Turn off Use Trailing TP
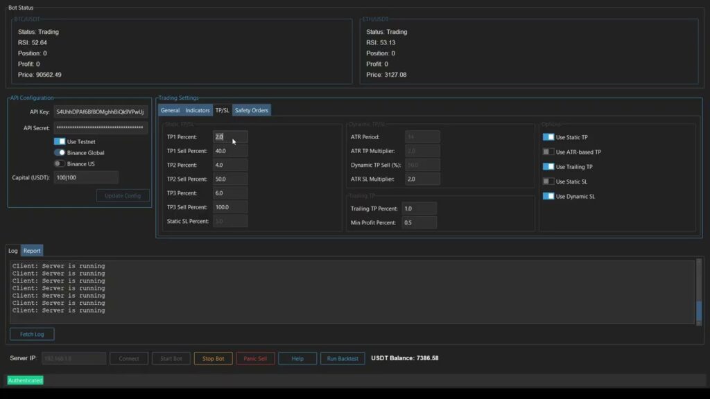Image resolution: width=710 pixels, height=399 pixels. 547,166
